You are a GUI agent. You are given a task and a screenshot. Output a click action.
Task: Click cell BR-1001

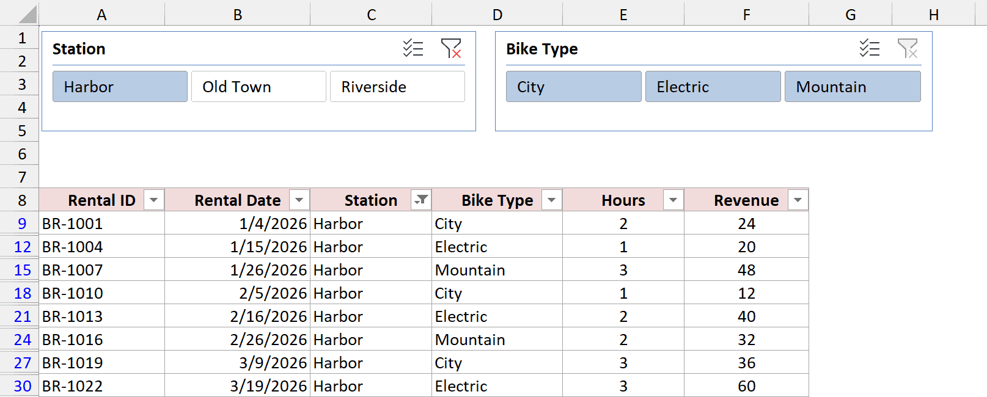(102, 223)
